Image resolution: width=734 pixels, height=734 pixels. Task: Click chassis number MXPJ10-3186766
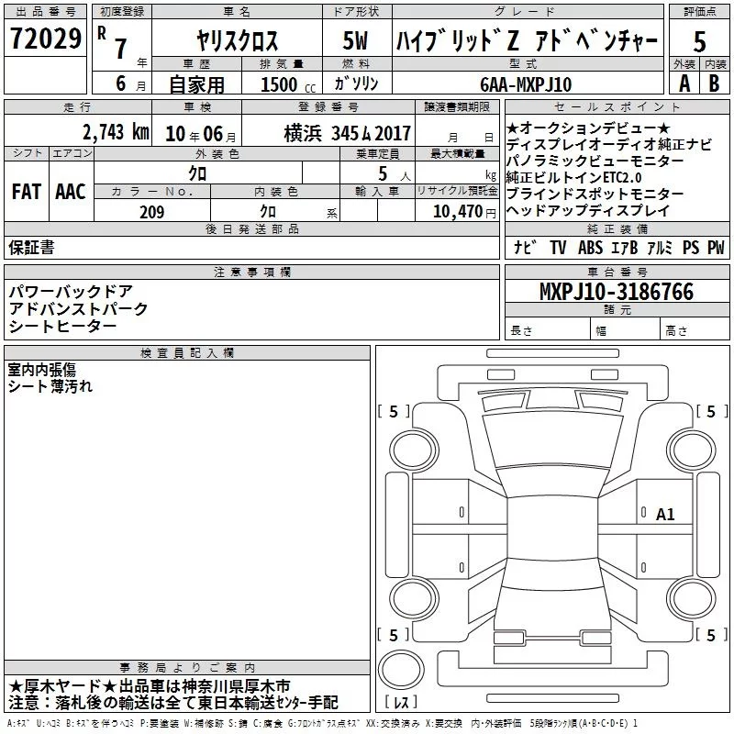coord(616,293)
